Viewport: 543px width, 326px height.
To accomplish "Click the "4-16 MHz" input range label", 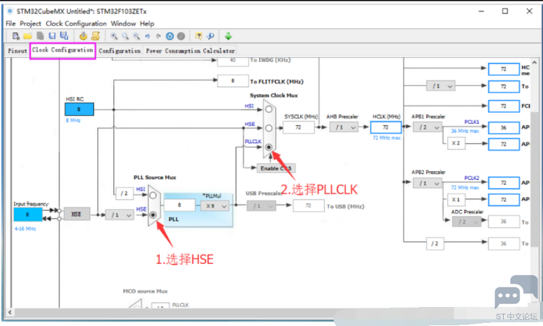I will point(25,228).
